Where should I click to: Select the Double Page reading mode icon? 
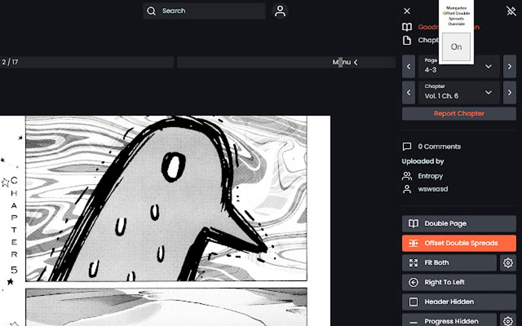coord(412,223)
